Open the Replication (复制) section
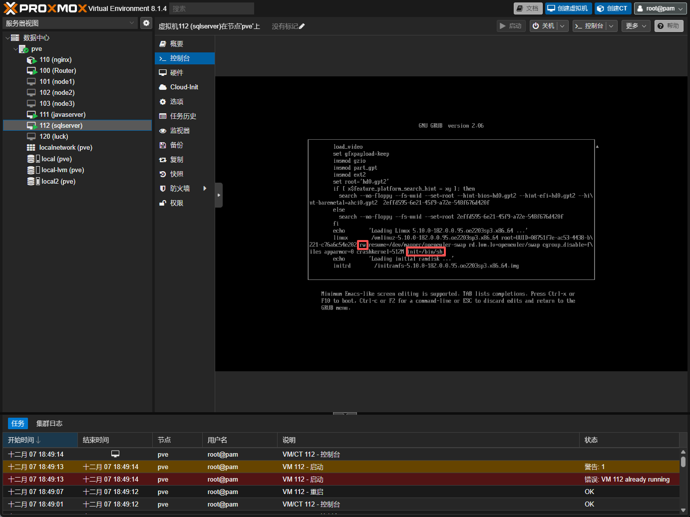Viewport: 690px width, 517px height. point(185,160)
